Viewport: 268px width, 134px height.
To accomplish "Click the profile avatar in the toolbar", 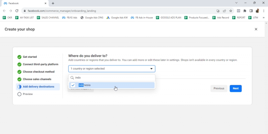I will [x=257, y=11].
